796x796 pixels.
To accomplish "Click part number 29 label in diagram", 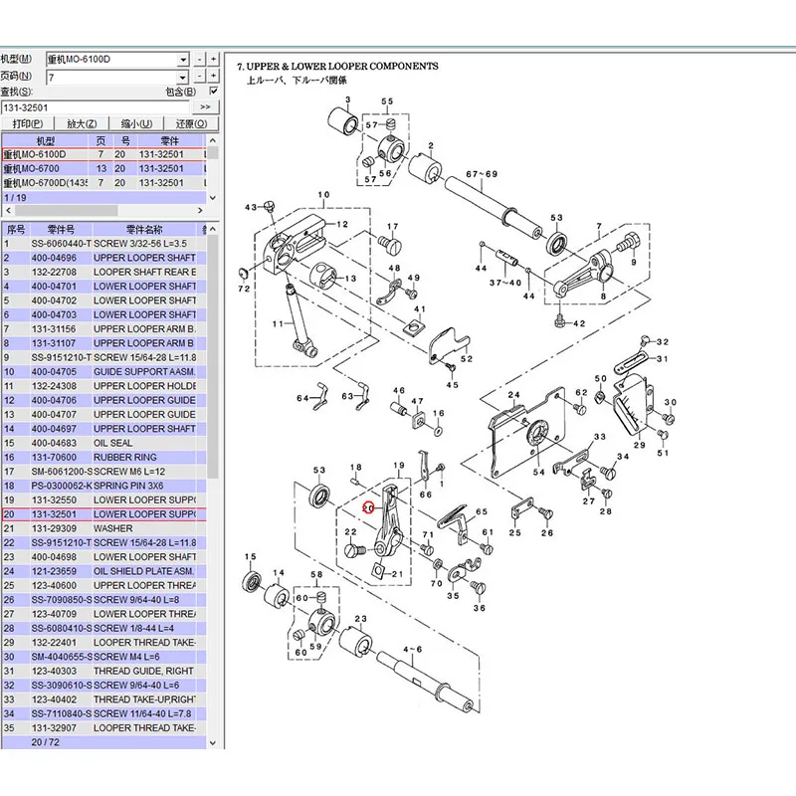I will pyautogui.click(x=639, y=445).
